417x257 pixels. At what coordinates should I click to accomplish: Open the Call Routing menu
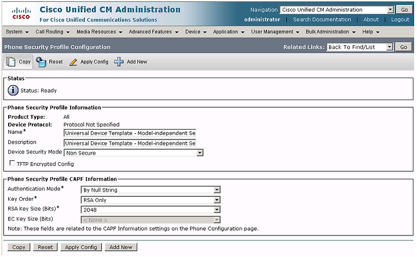[52, 32]
